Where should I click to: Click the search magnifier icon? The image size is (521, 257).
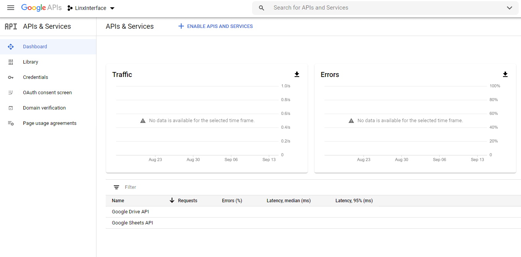click(x=262, y=8)
